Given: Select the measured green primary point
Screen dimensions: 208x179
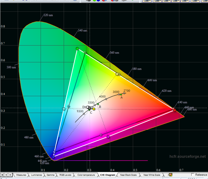Looking at the screenshot, I should [x=77, y=48].
